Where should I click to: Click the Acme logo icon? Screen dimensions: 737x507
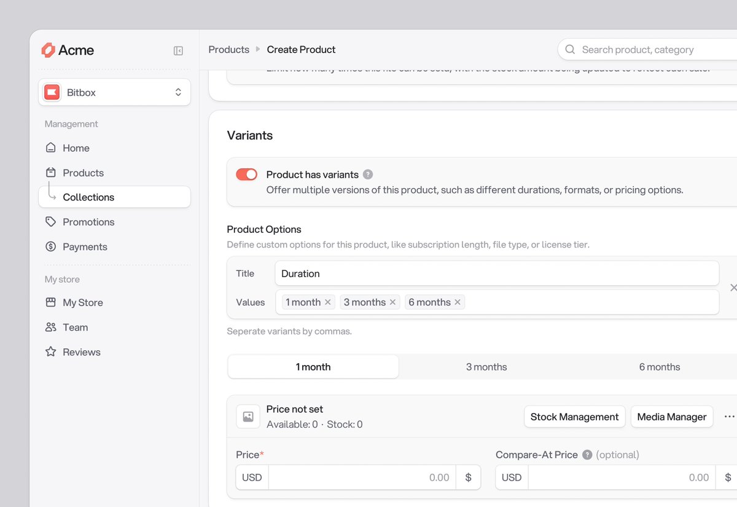click(48, 50)
